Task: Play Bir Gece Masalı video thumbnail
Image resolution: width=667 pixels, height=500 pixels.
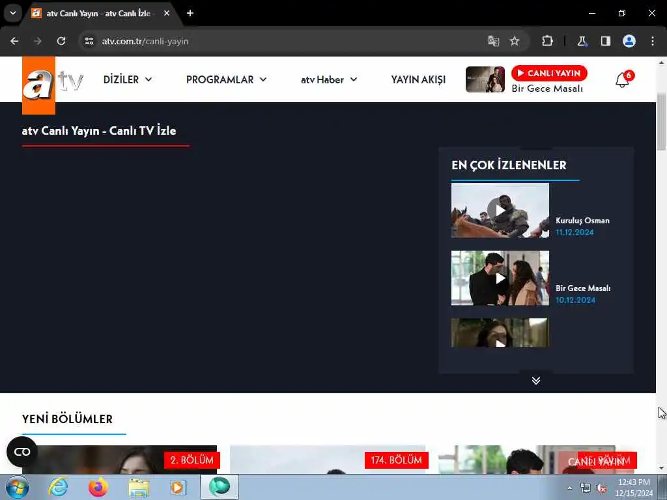Action: pyautogui.click(x=500, y=278)
